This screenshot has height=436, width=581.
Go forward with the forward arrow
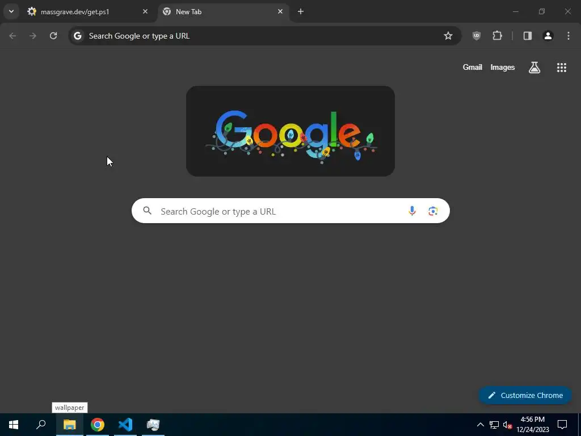pyautogui.click(x=33, y=36)
